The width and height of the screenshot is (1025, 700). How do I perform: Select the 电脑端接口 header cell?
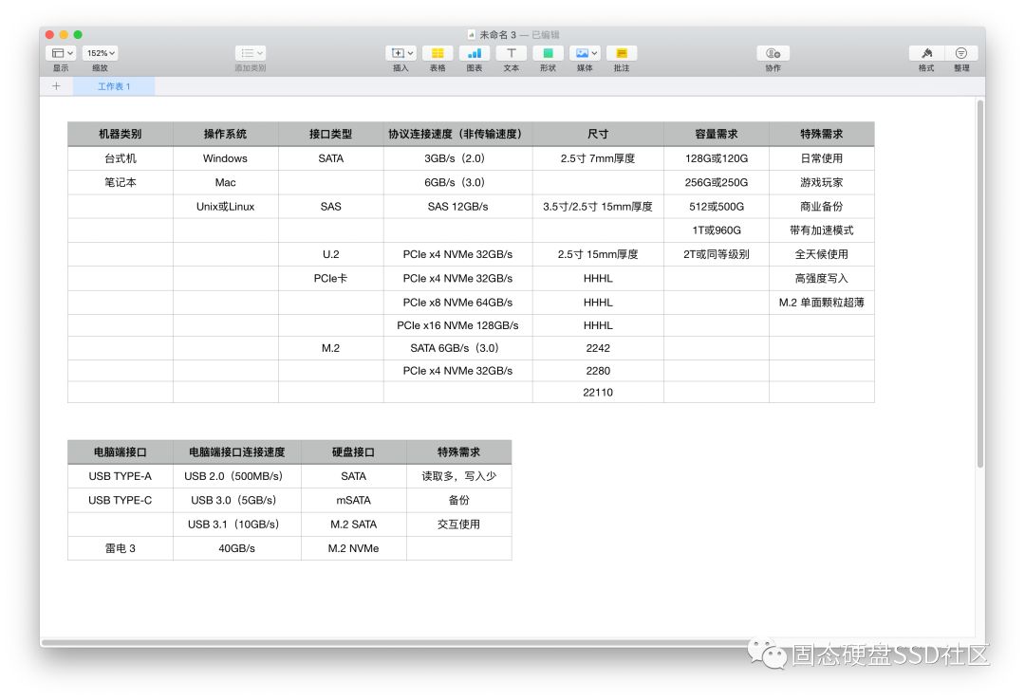coord(121,452)
